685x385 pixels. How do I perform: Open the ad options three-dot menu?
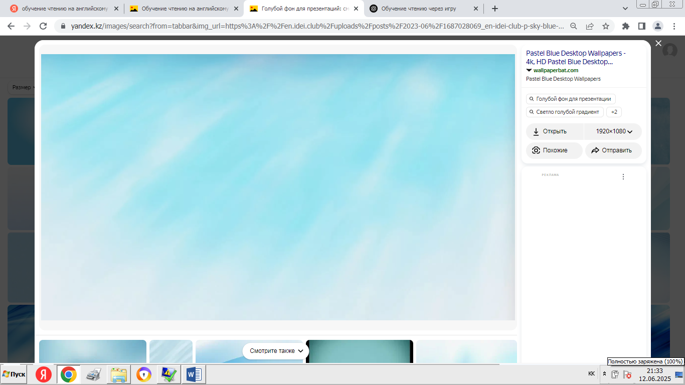pyautogui.click(x=623, y=176)
